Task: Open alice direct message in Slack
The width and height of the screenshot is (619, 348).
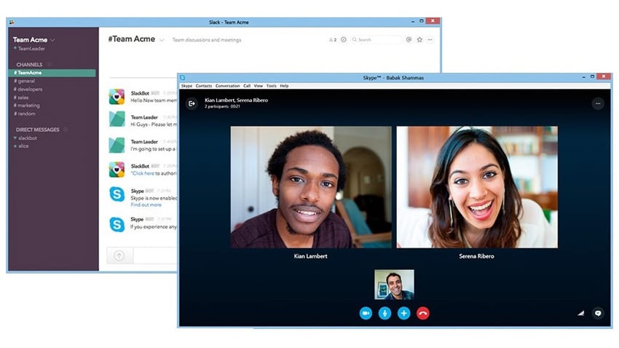Action: click(x=21, y=146)
